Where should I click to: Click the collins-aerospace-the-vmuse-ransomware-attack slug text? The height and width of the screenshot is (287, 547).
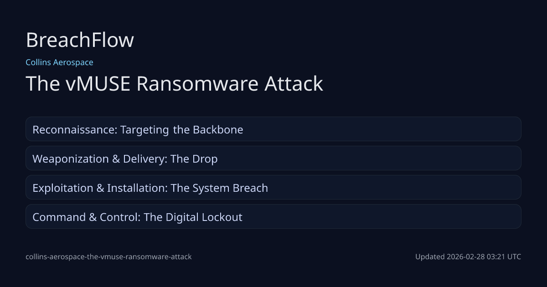(108, 257)
